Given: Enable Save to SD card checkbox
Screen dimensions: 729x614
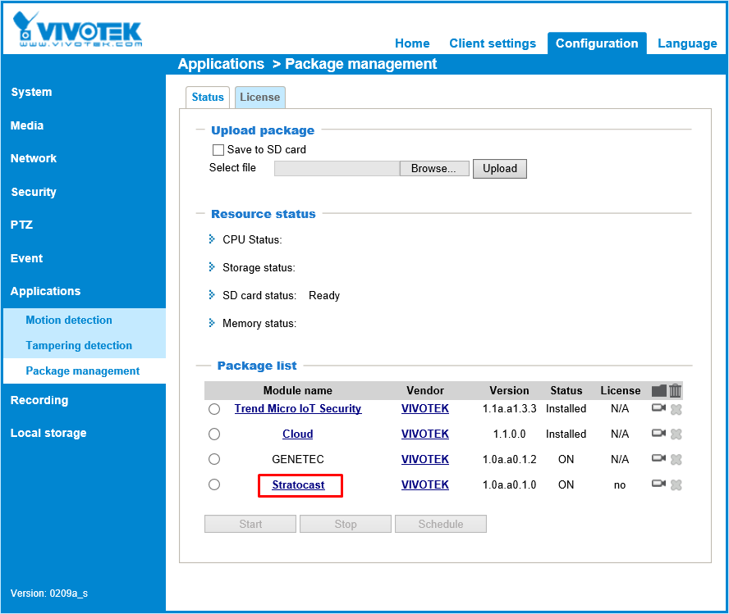Looking at the screenshot, I should click(218, 150).
